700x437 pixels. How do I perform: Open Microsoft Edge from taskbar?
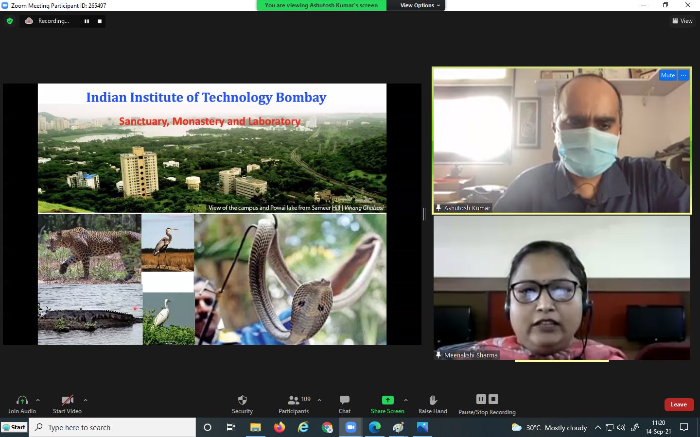click(375, 427)
